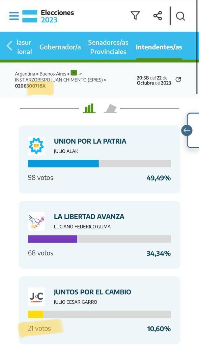Image resolution: width=199 pixels, height=346 pixels.
Task: Click the Union por la Patria logo
Action: [36, 146]
